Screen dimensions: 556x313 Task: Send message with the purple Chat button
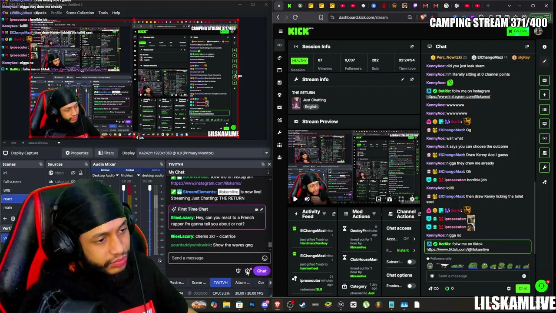pos(261,271)
